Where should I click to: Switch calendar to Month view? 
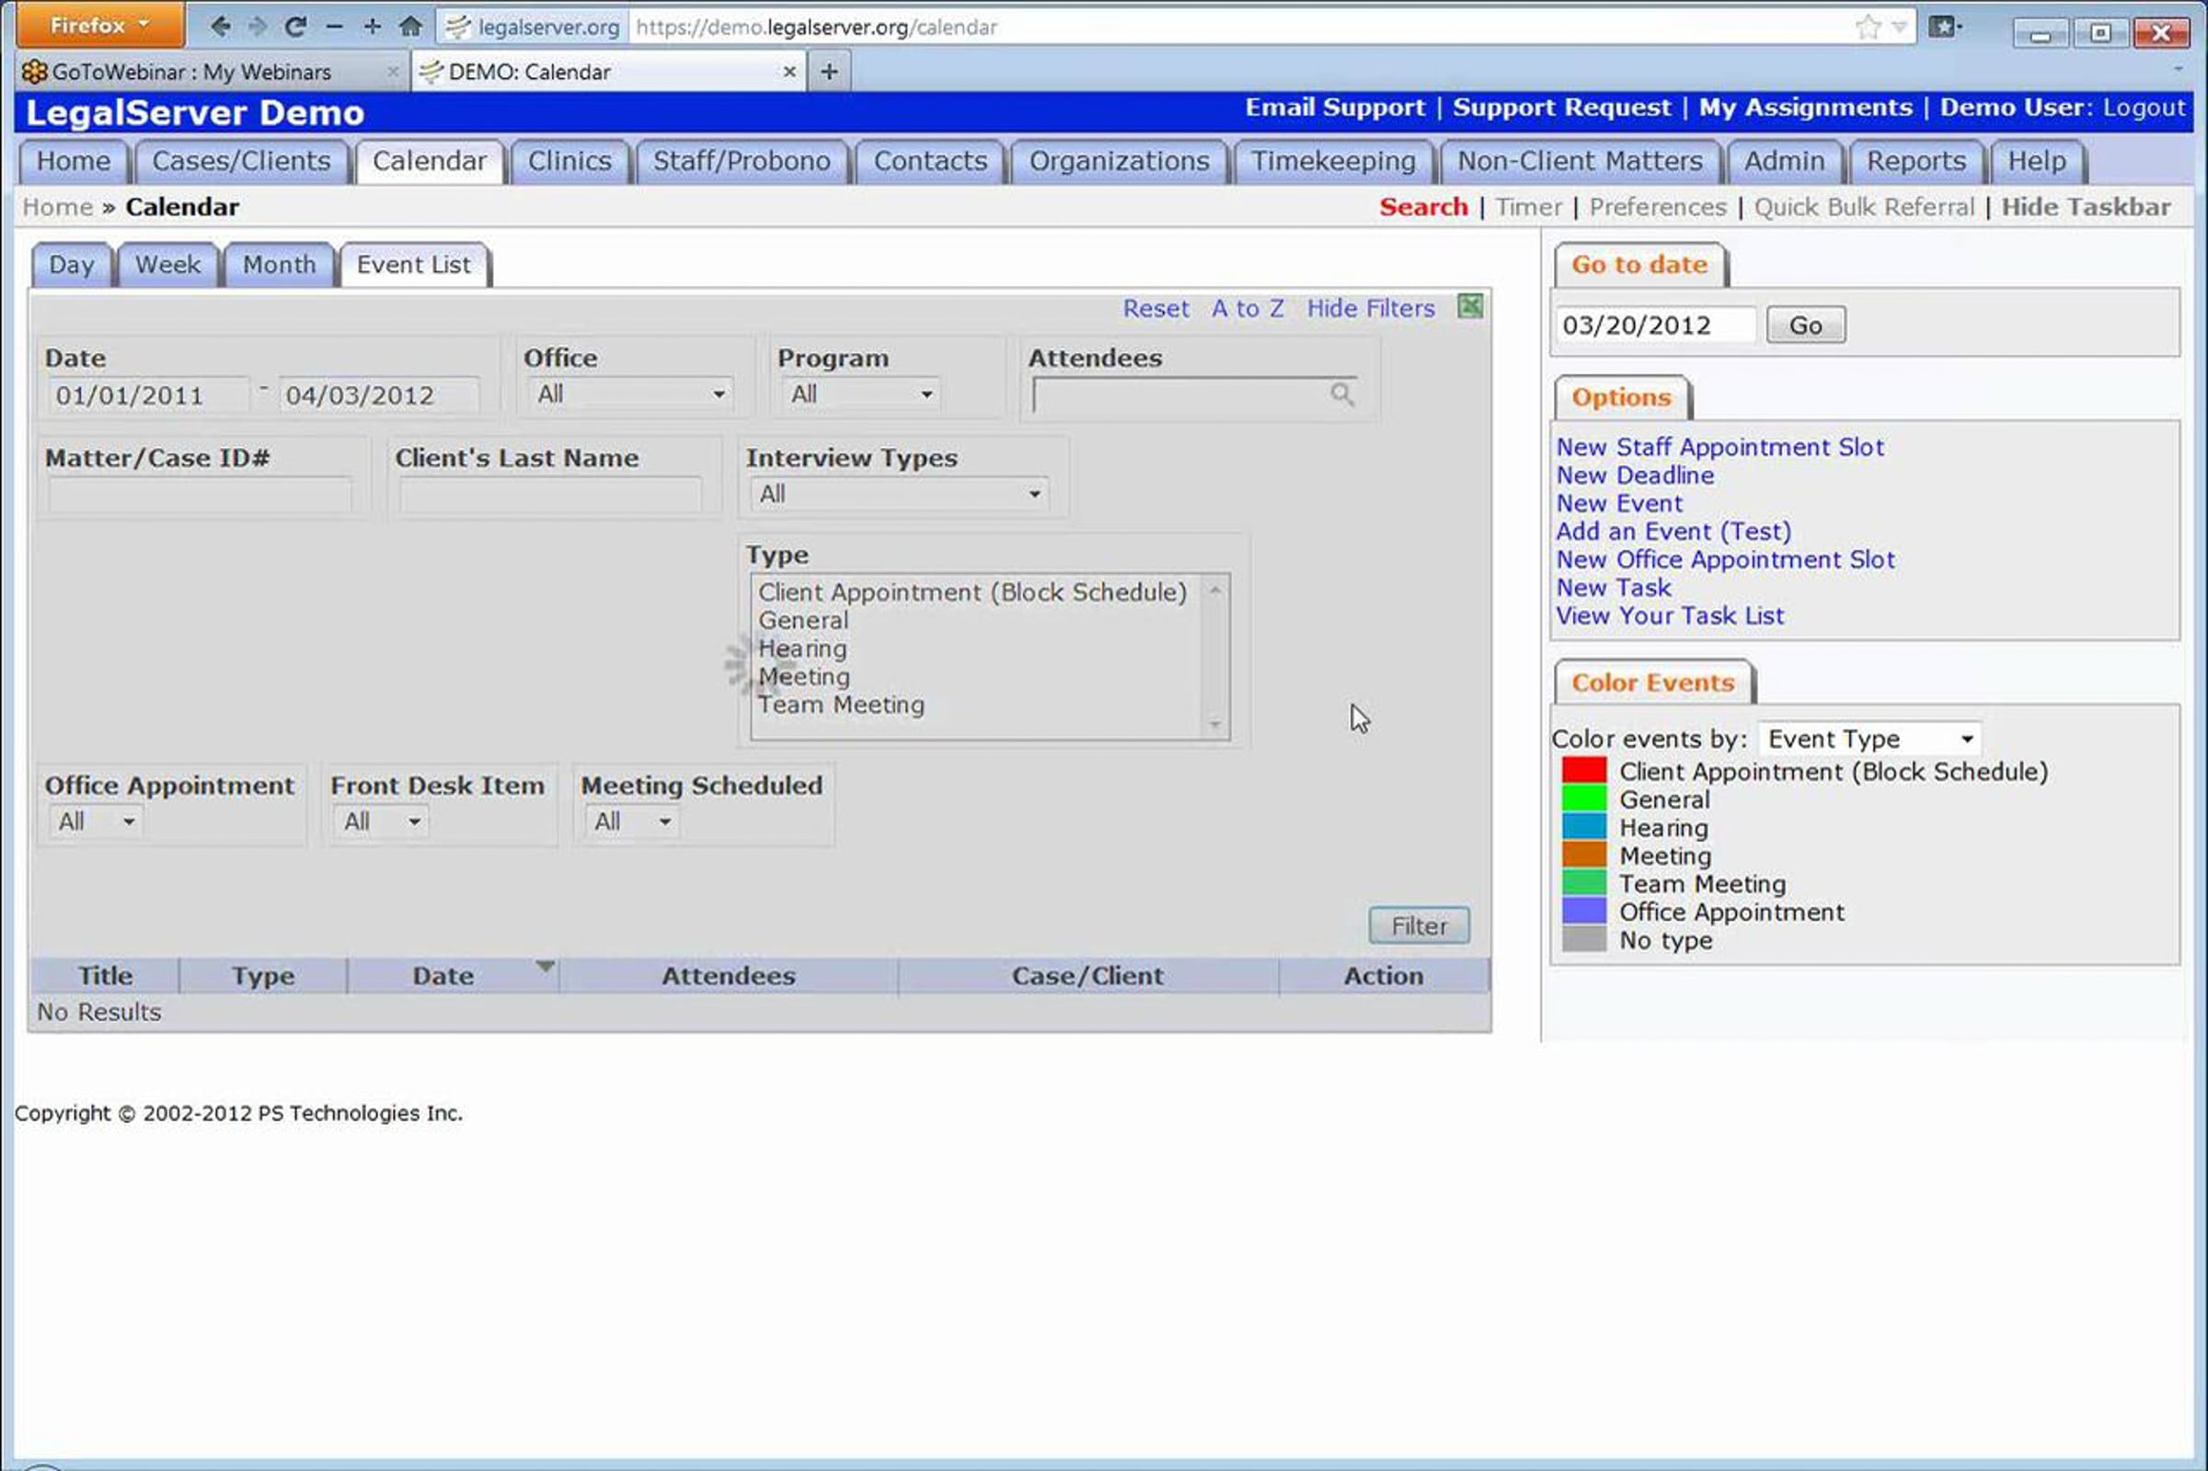(x=280, y=266)
